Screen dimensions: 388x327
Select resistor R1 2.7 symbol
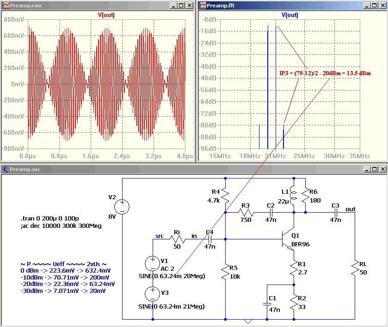pos(294,268)
